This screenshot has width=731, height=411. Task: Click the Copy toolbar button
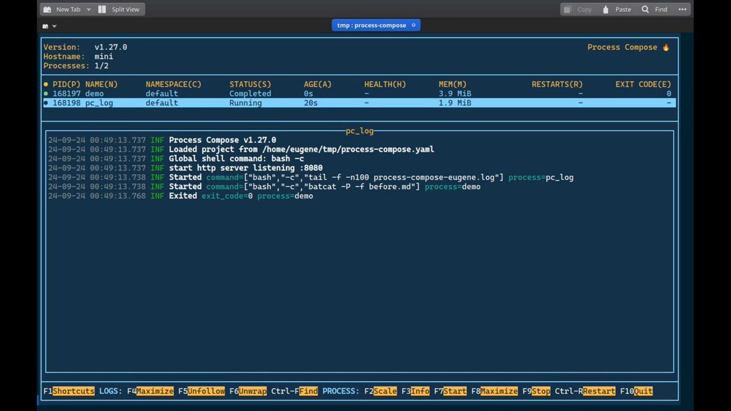[x=577, y=9]
